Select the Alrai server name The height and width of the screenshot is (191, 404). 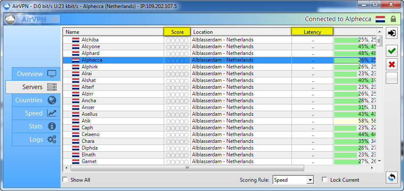(87, 74)
